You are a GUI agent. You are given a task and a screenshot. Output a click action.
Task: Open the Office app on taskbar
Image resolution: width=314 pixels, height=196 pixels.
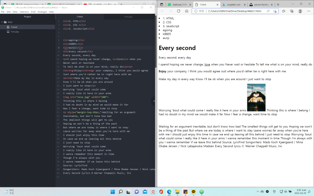161,192
